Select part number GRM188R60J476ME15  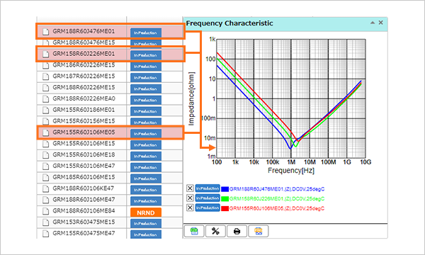tap(84, 42)
